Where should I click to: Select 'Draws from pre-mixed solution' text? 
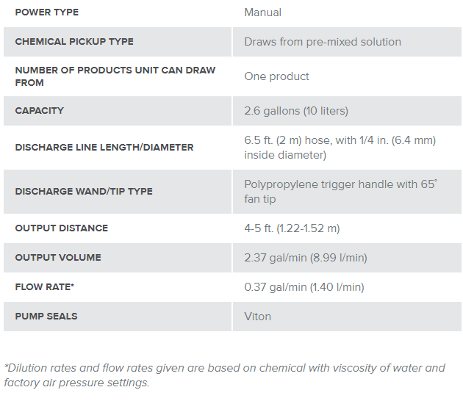click(323, 42)
